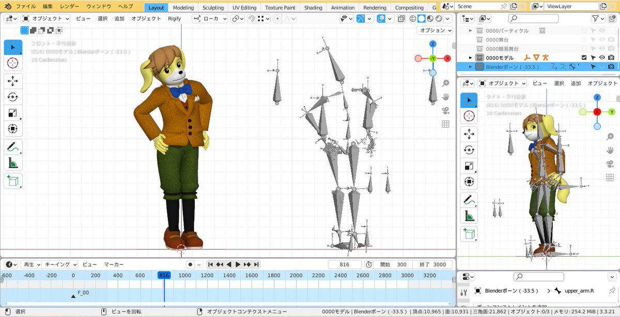The height and width of the screenshot is (317, 620).
Task: Click the current frame 816 field
Action: 344,264
